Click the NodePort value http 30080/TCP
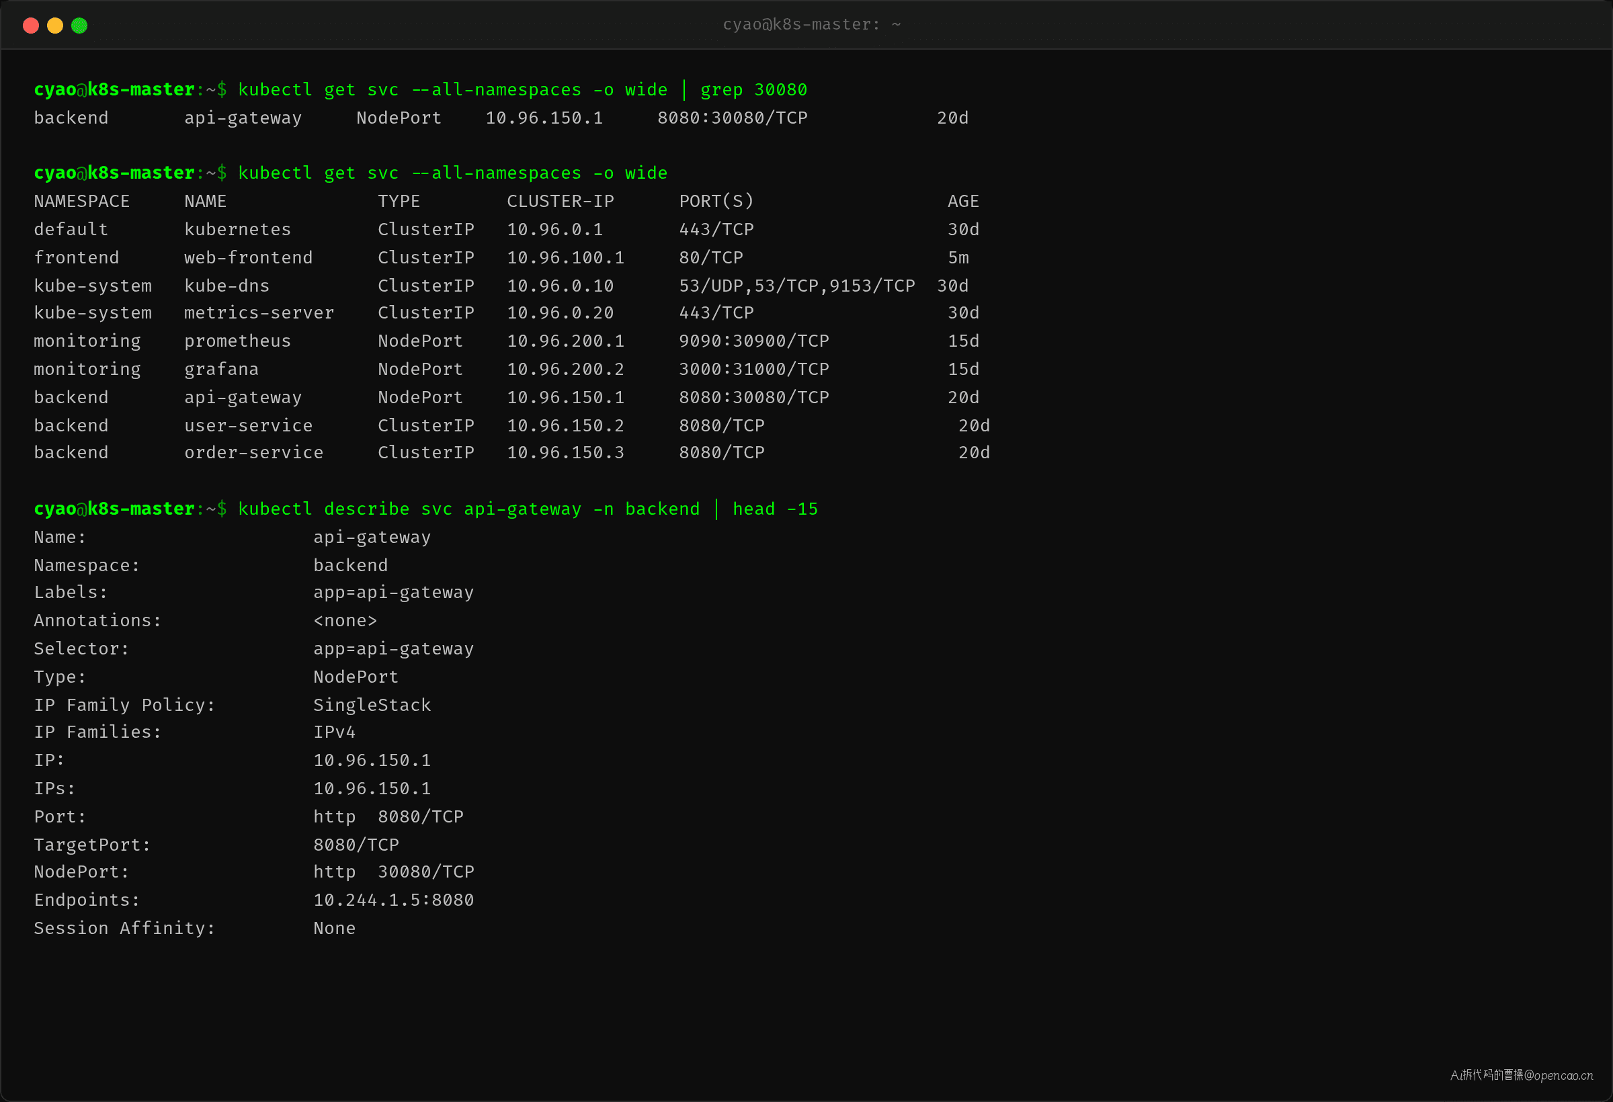Viewport: 1613px width, 1102px height. click(x=394, y=872)
